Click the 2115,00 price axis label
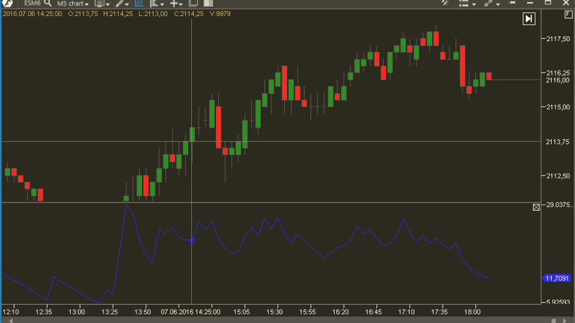The height and width of the screenshot is (323, 575). (x=558, y=107)
